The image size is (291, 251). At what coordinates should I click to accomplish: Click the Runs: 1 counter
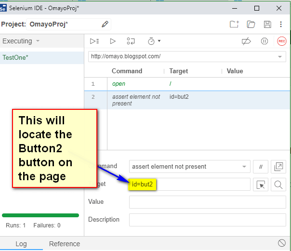[15, 225]
